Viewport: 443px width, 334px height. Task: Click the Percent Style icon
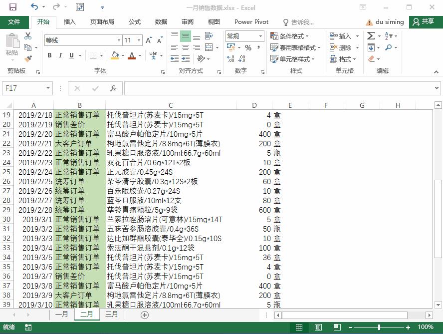click(247, 47)
